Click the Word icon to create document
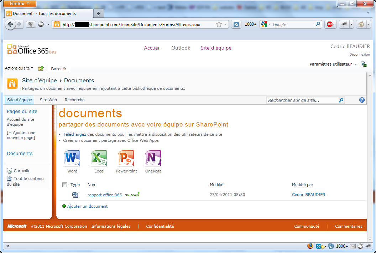The height and width of the screenshot is (253, 376). (x=72, y=158)
